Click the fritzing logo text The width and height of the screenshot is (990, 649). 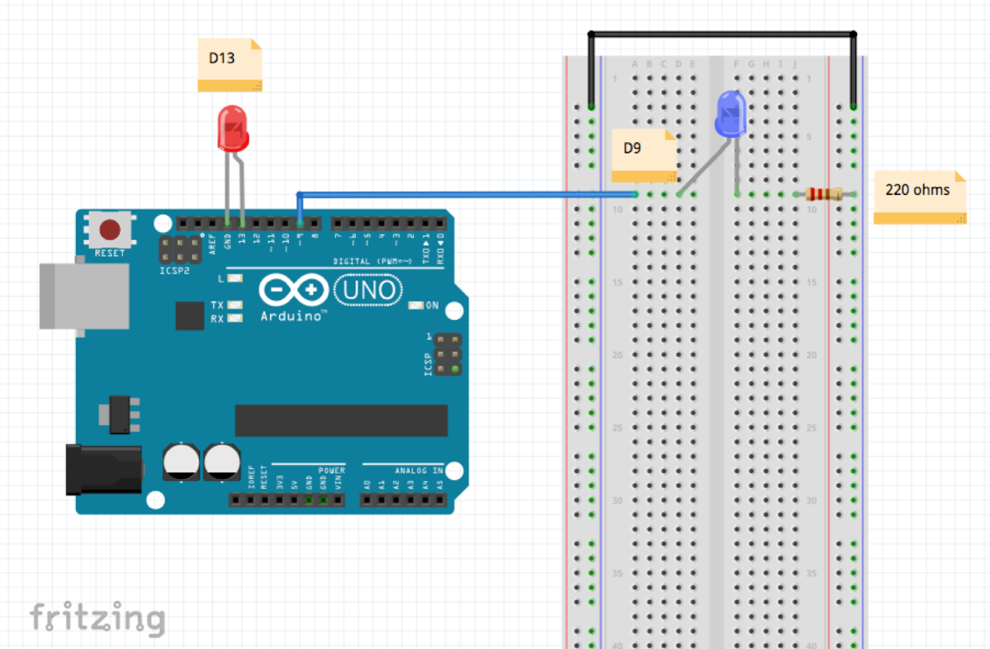(x=96, y=617)
